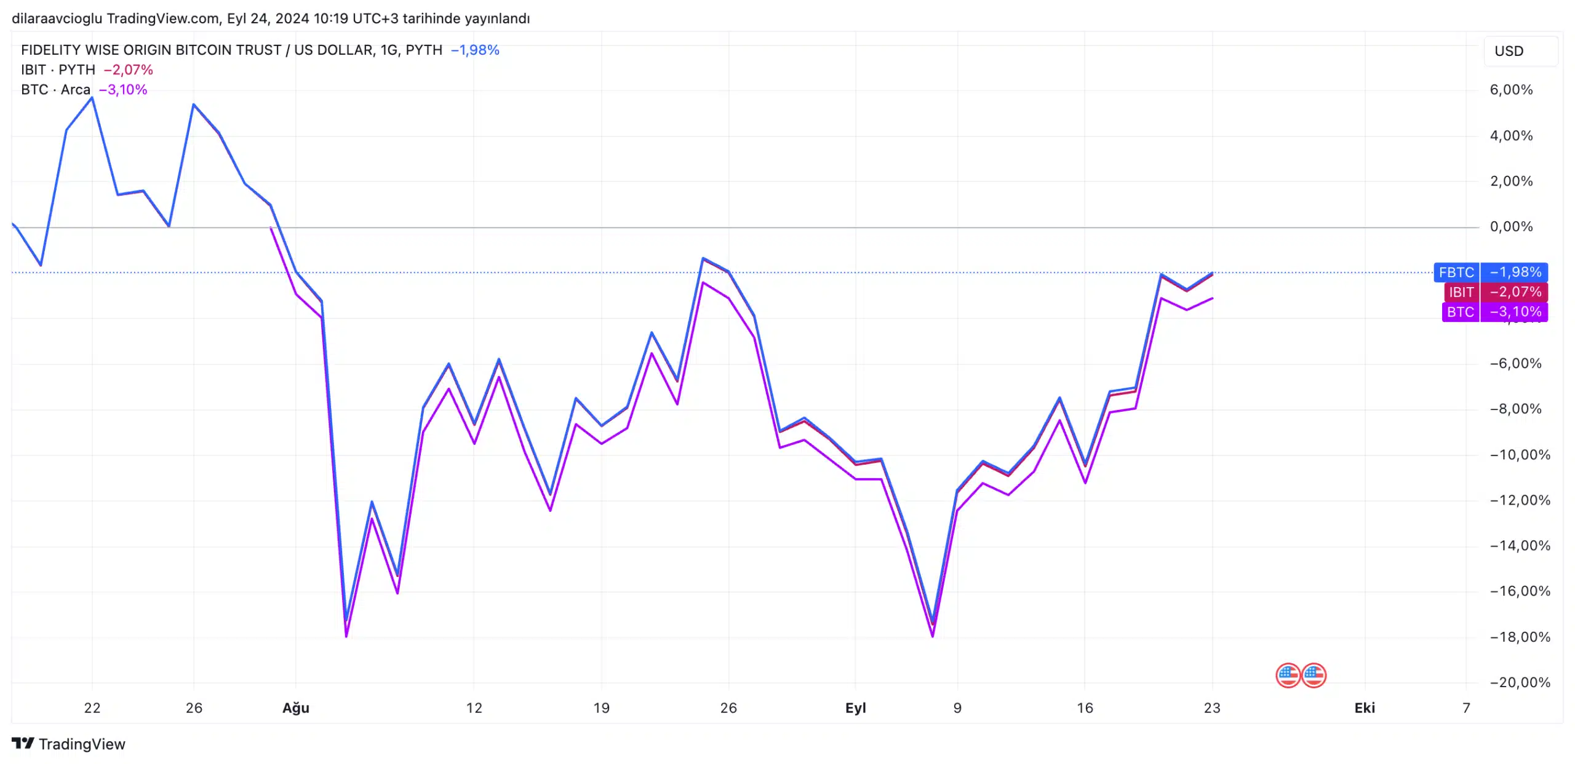
Task: Click the Eki month label on time axis
Action: tap(1365, 708)
